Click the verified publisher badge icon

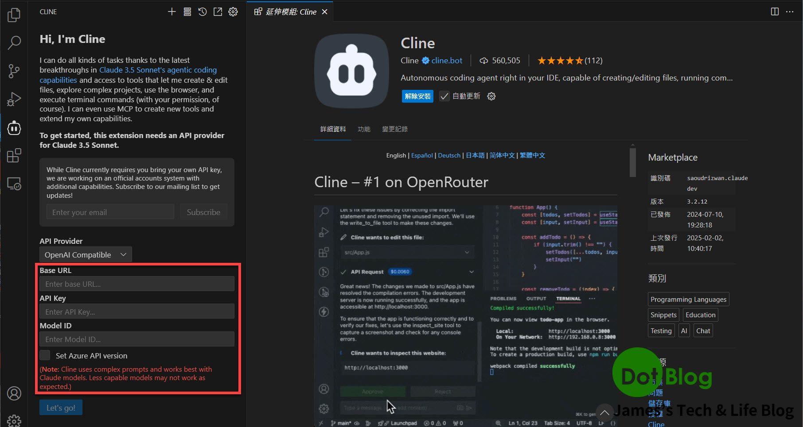point(425,61)
